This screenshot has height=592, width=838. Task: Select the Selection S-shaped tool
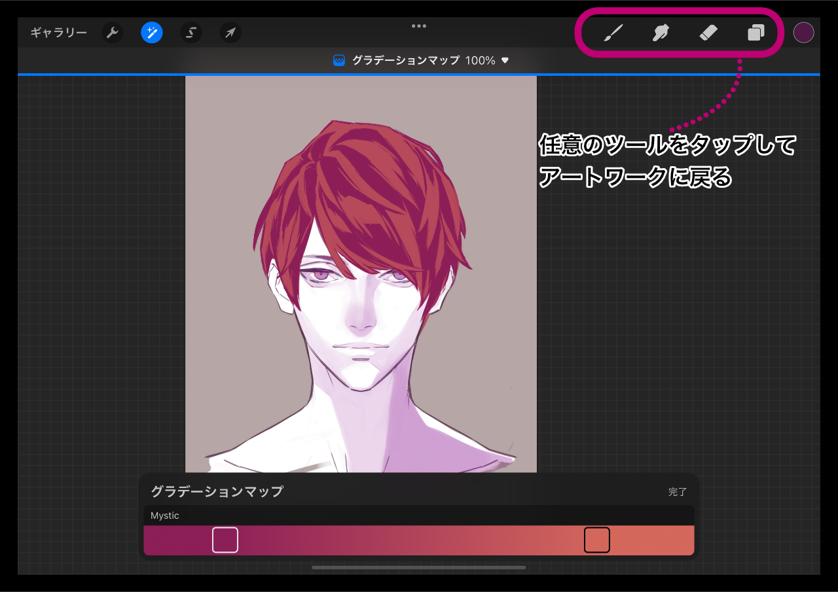tap(191, 33)
